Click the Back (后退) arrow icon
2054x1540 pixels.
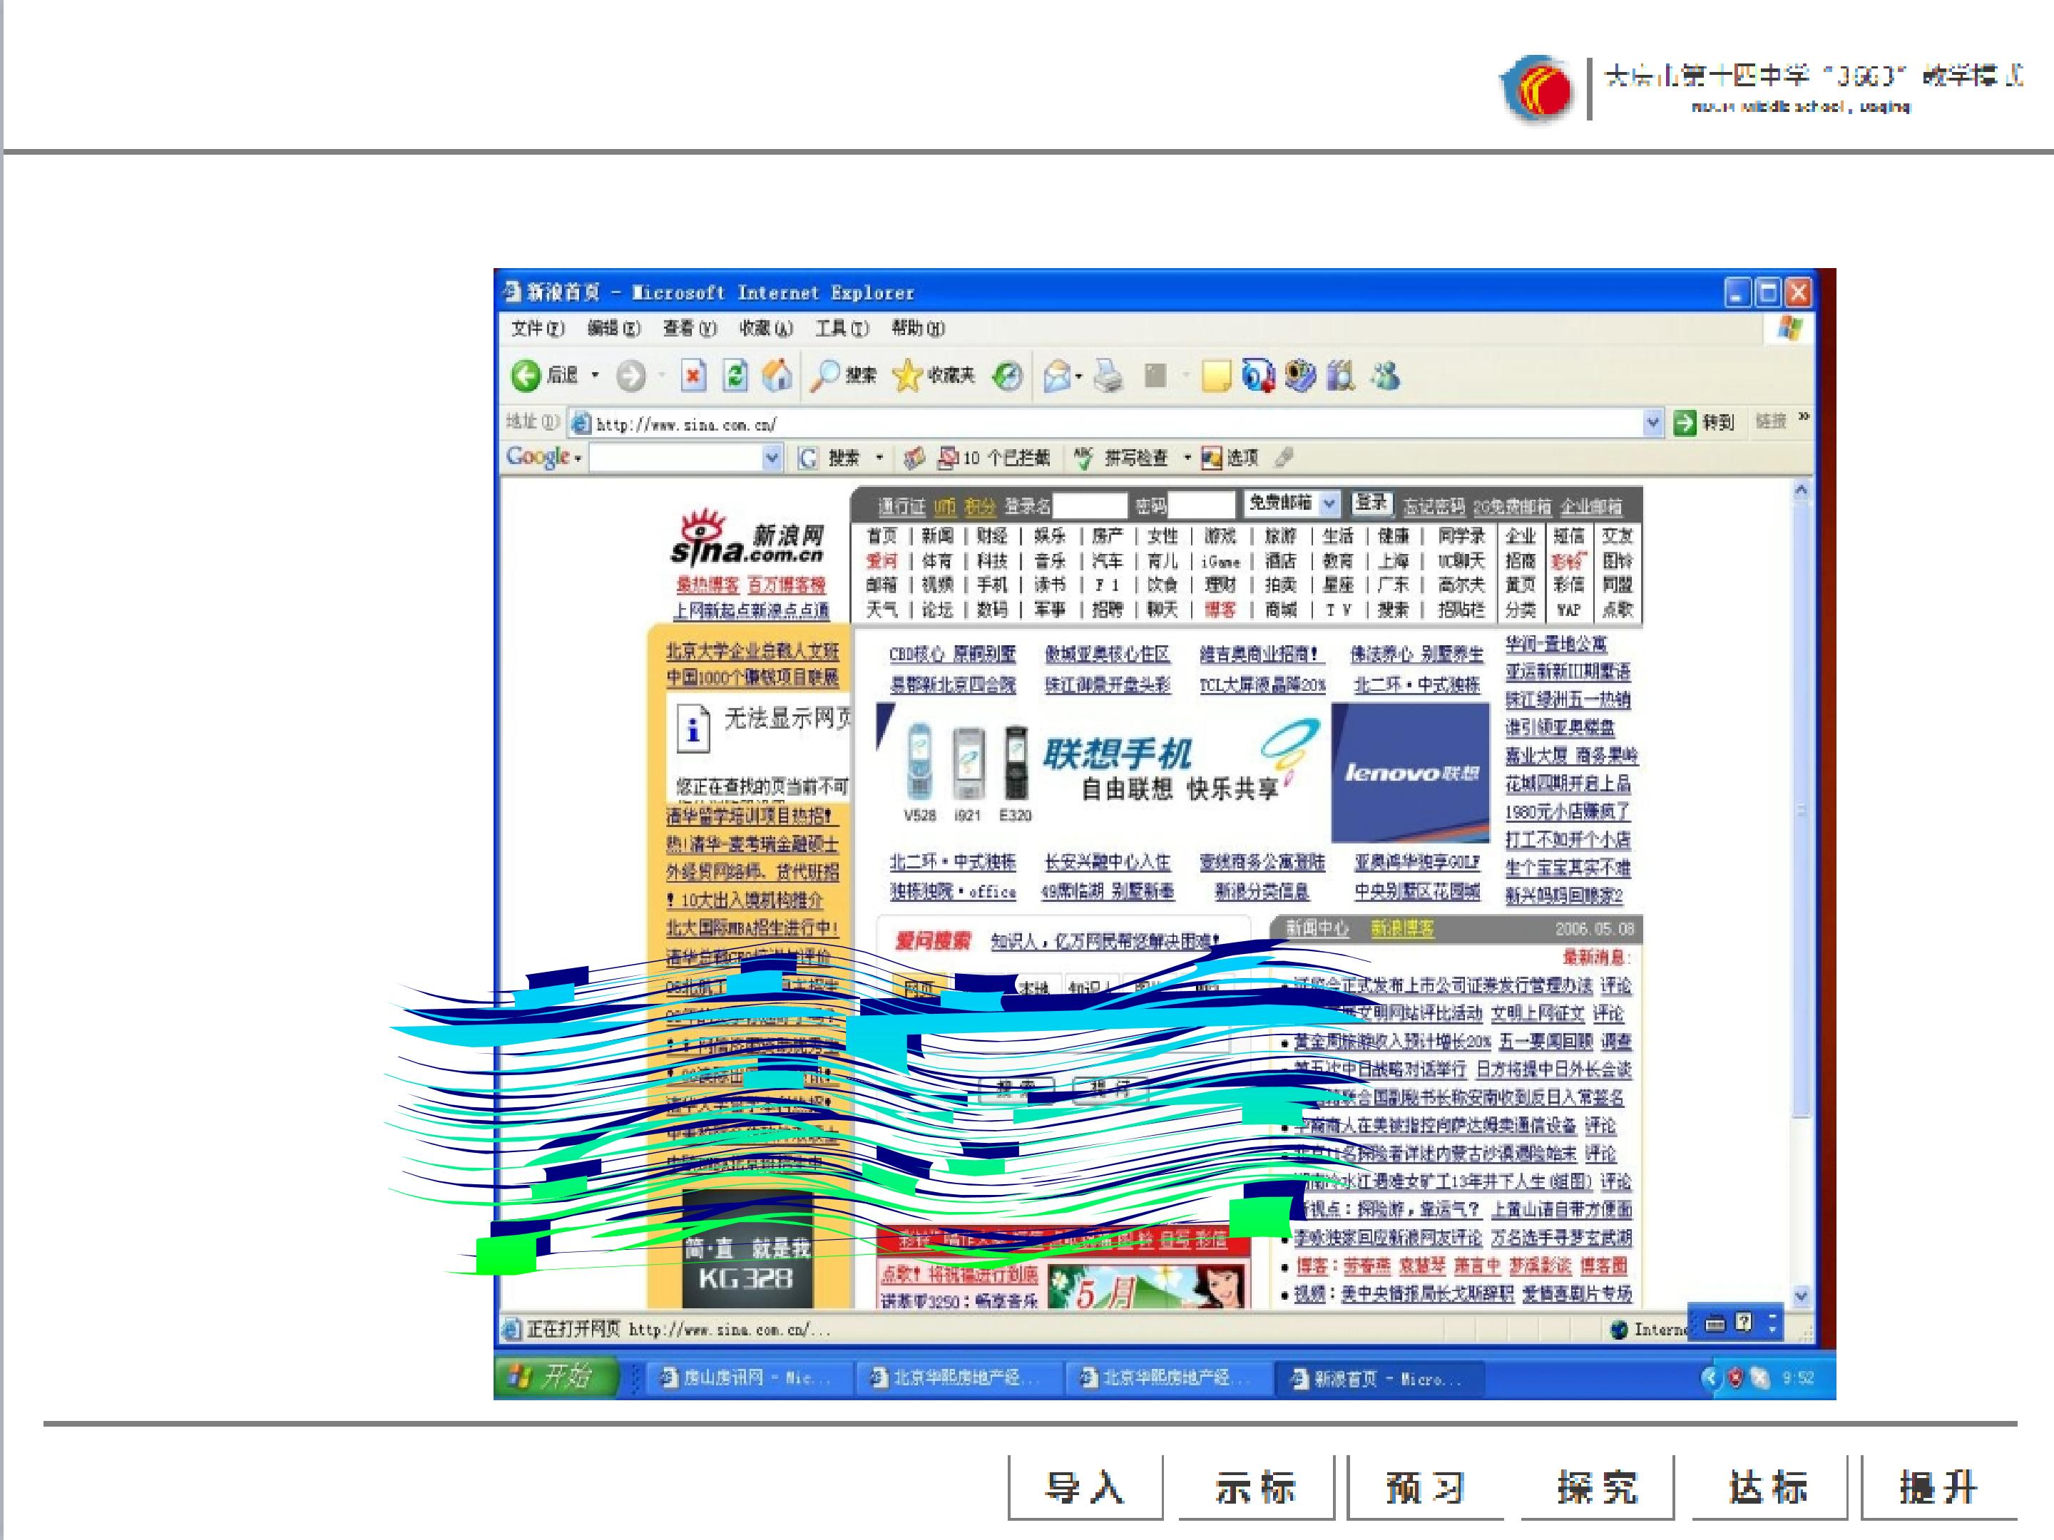pyautogui.click(x=526, y=375)
